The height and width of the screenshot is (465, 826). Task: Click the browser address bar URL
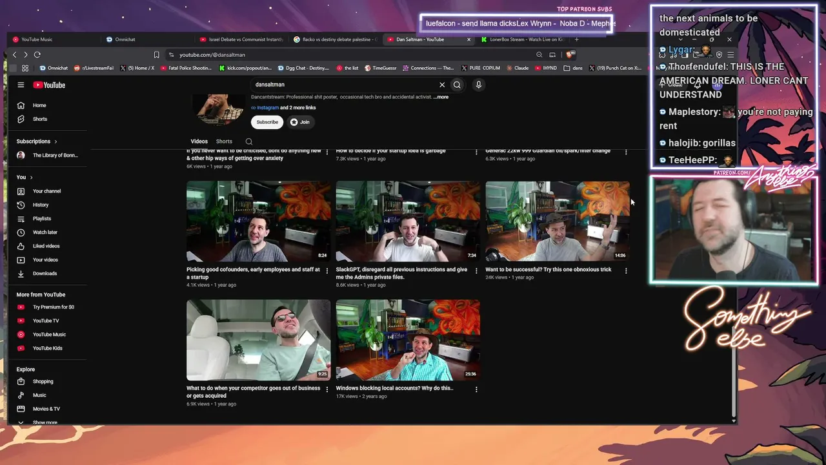pyautogui.click(x=212, y=55)
